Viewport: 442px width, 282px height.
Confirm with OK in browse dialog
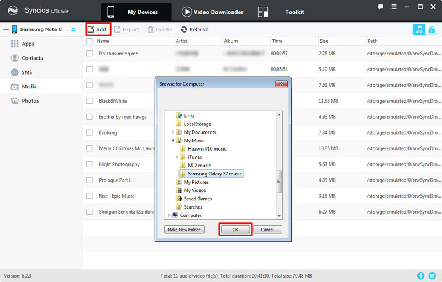pos(235,230)
